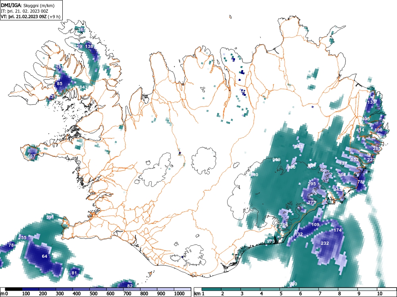Click the value 167 on the Snæfellsnes tip
397x297 pixels.
pyautogui.click(x=31, y=156)
